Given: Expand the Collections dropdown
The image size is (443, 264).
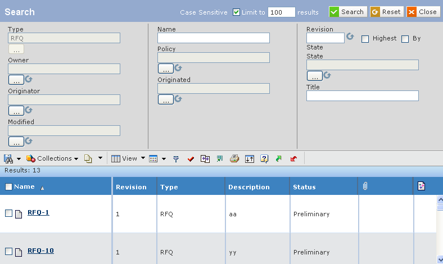Looking at the screenshot, I should click(x=52, y=159).
